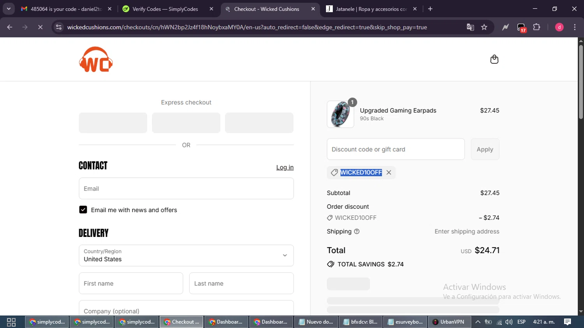The height and width of the screenshot is (328, 584).
Task: Click the First name field
Action: pyautogui.click(x=131, y=283)
